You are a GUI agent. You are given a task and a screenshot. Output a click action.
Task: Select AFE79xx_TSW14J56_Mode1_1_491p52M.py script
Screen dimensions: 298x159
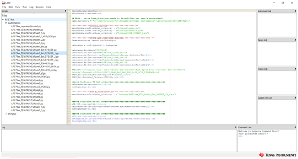(x=33, y=36)
